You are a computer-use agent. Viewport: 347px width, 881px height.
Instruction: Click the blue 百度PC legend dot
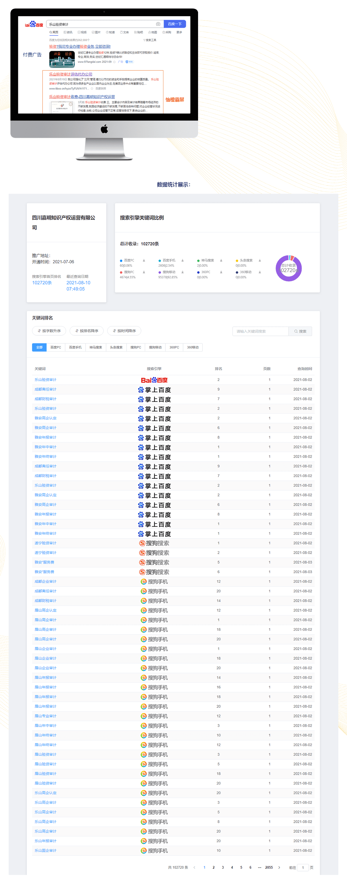click(121, 261)
